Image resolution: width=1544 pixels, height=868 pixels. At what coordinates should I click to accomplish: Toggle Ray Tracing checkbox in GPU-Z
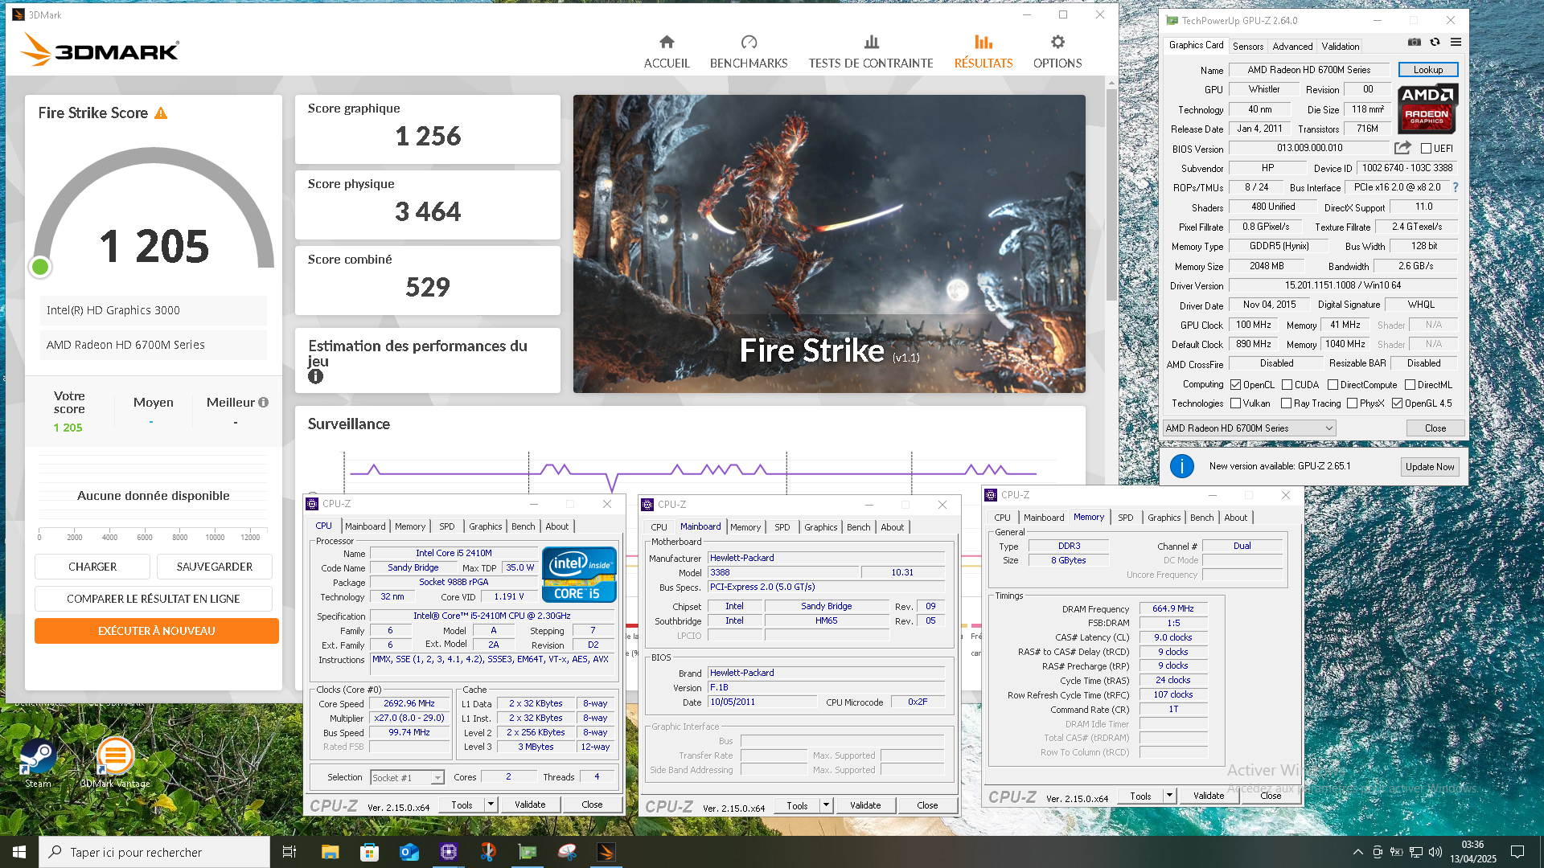tap(1286, 403)
